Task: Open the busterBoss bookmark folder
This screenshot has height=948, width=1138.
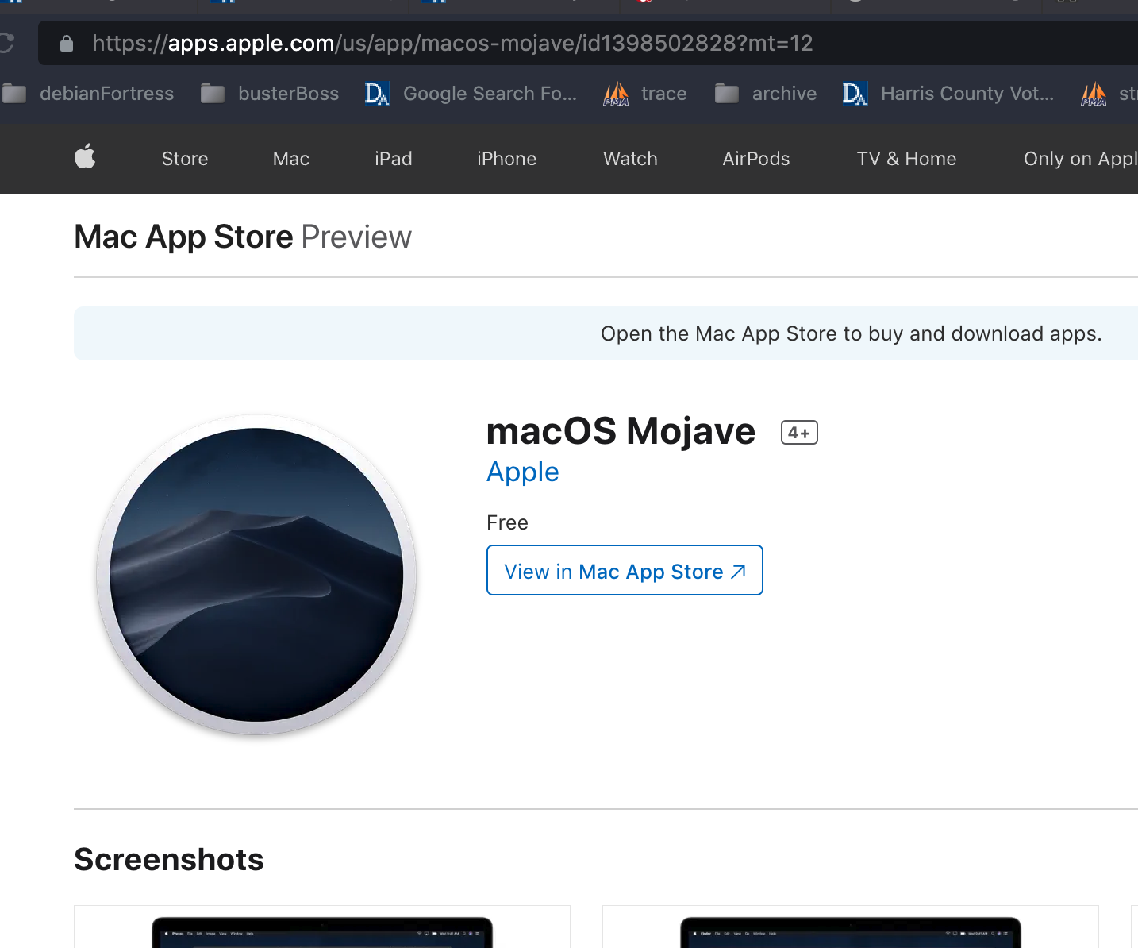Action: click(270, 94)
